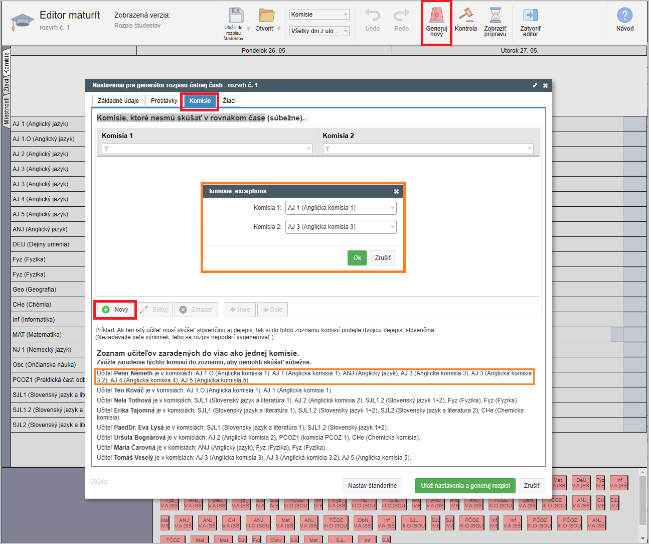Click the Zmazať button
This screenshot has height=544, width=649.
pyautogui.click(x=196, y=310)
